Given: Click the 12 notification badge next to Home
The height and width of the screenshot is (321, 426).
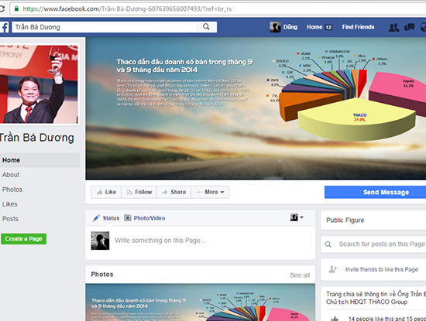Looking at the screenshot, I should (x=328, y=27).
